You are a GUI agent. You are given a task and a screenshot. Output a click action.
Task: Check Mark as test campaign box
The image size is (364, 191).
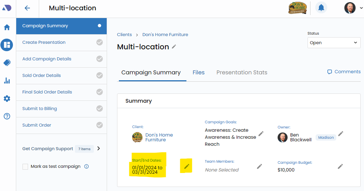25,167
